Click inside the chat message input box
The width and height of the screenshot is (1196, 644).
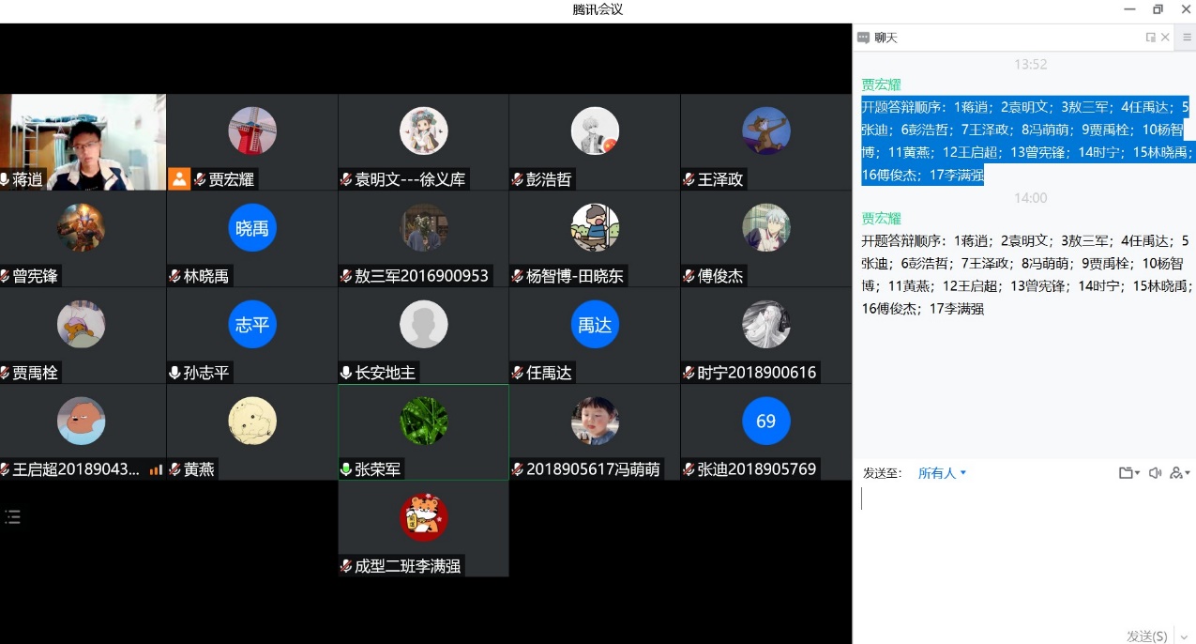pyautogui.click(x=1022, y=554)
